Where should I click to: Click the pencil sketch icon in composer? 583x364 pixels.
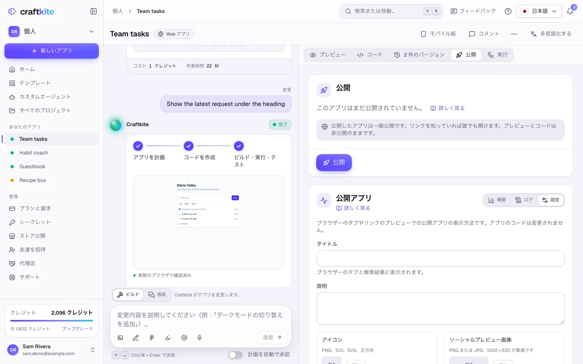tap(136, 338)
